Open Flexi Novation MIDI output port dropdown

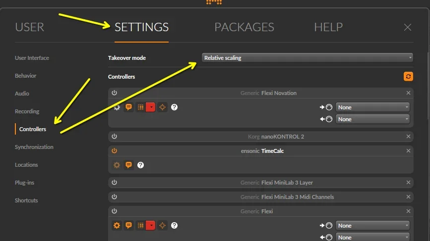point(372,119)
